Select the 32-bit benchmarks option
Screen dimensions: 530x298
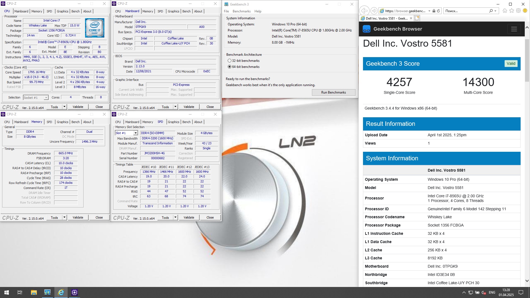(229, 61)
